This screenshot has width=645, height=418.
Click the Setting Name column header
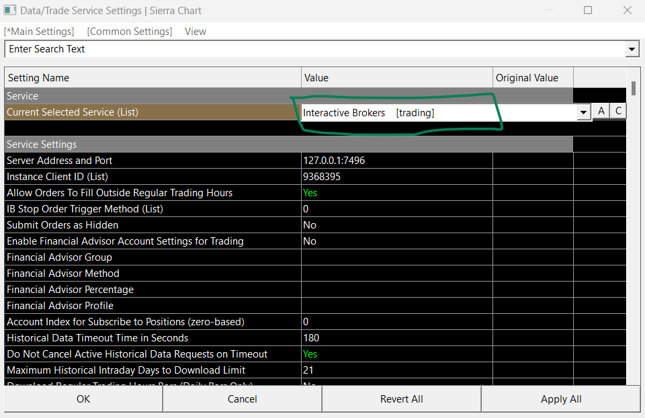pyautogui.click(x=153, y=78)
